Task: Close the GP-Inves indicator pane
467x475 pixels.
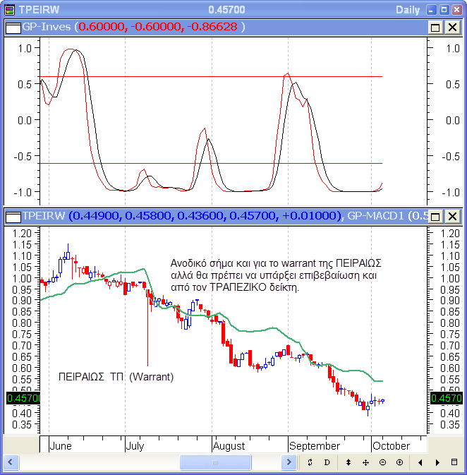Action: pyautogui.click(x=451, y=27)
